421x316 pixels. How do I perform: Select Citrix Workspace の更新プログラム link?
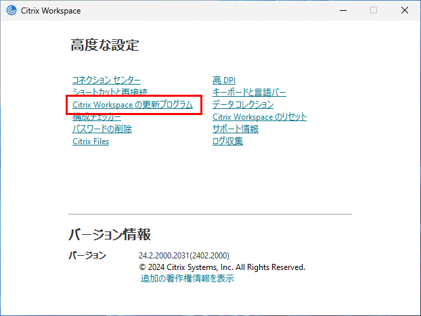pos(132,105)
